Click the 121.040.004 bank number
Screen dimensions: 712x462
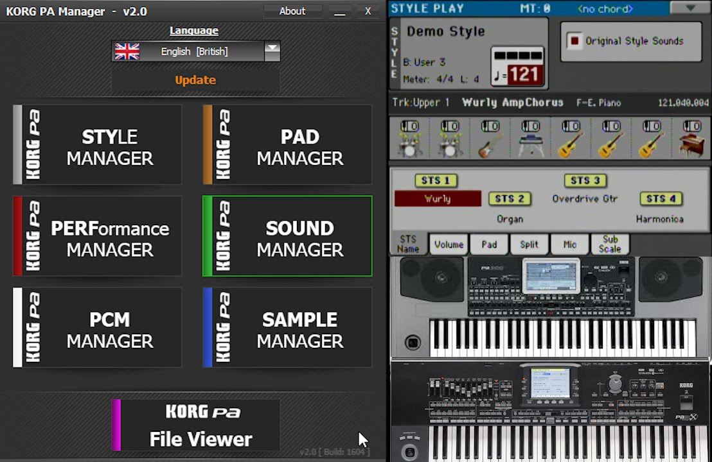click(683, 103)
